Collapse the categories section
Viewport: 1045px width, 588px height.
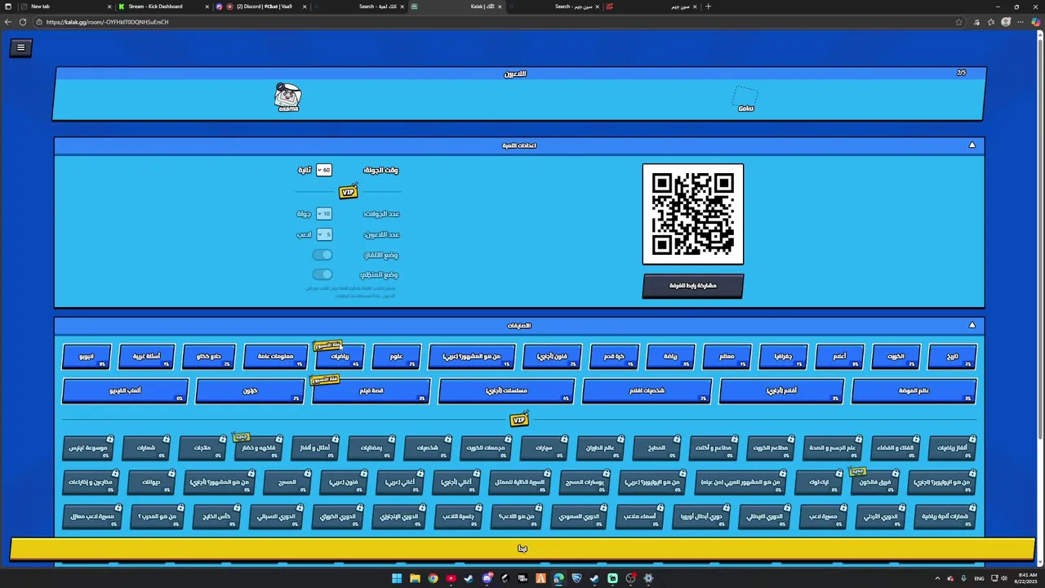(x=972, y=325)
